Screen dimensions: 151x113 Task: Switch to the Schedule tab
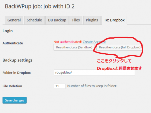(x=34, y=20)
